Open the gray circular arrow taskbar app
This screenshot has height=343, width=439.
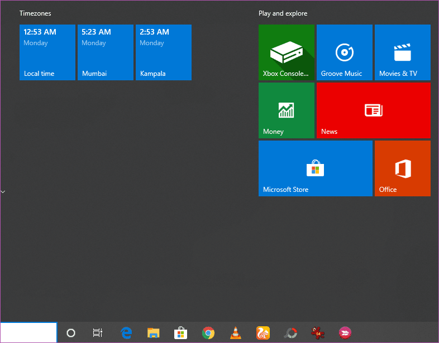tap(290, 332)
